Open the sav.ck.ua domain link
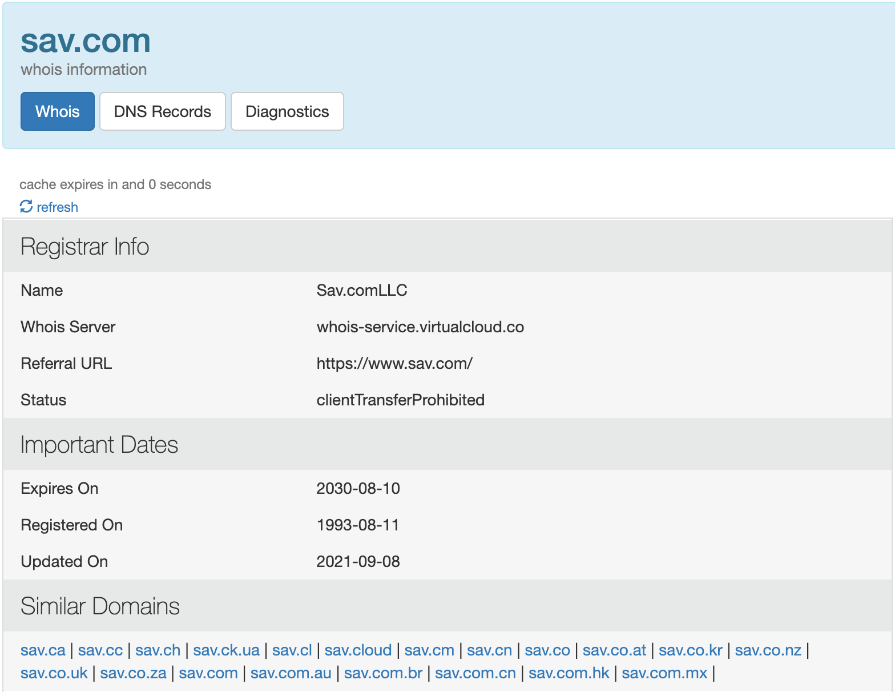Image resolution: width=895 pixels, height=692 pixels. [x=227, y=650]
